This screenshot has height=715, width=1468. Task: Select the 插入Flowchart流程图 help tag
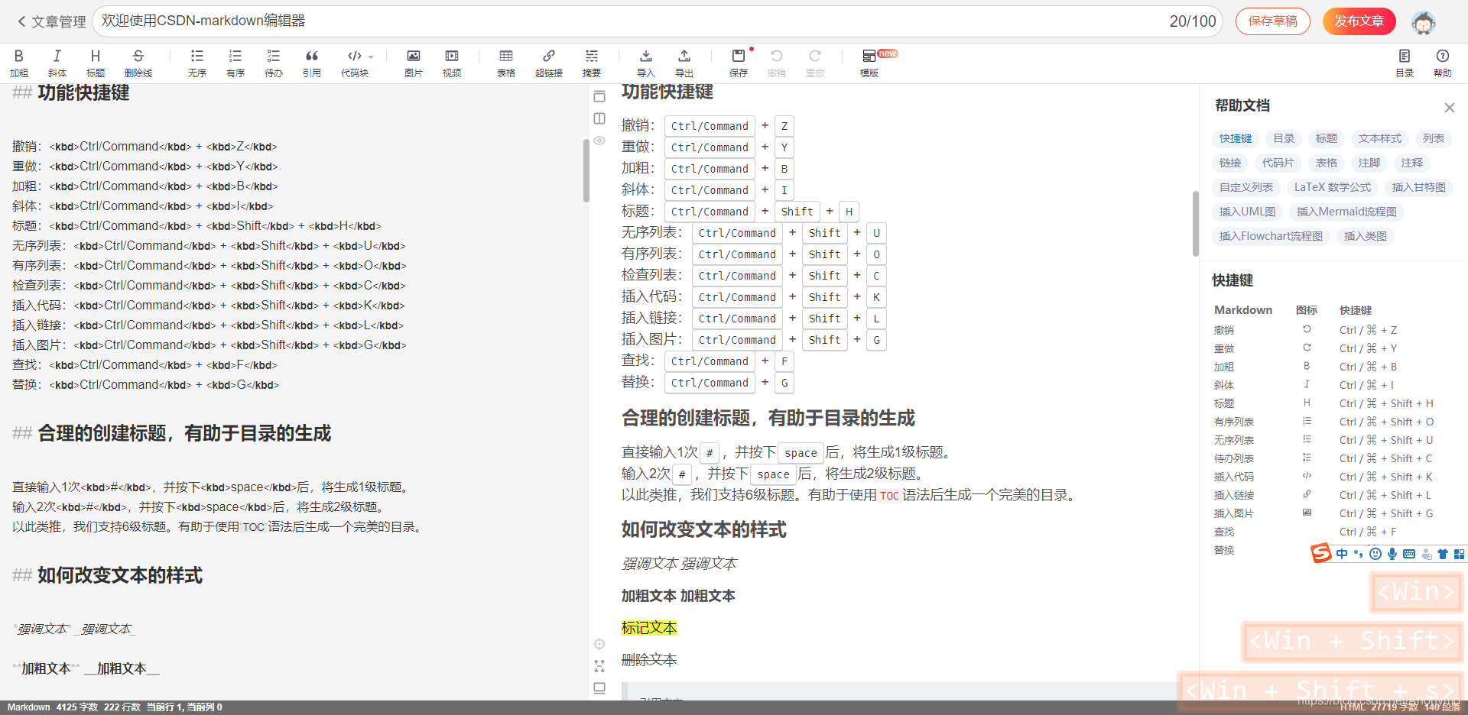pyautogui.click(x=1271, y=236)
